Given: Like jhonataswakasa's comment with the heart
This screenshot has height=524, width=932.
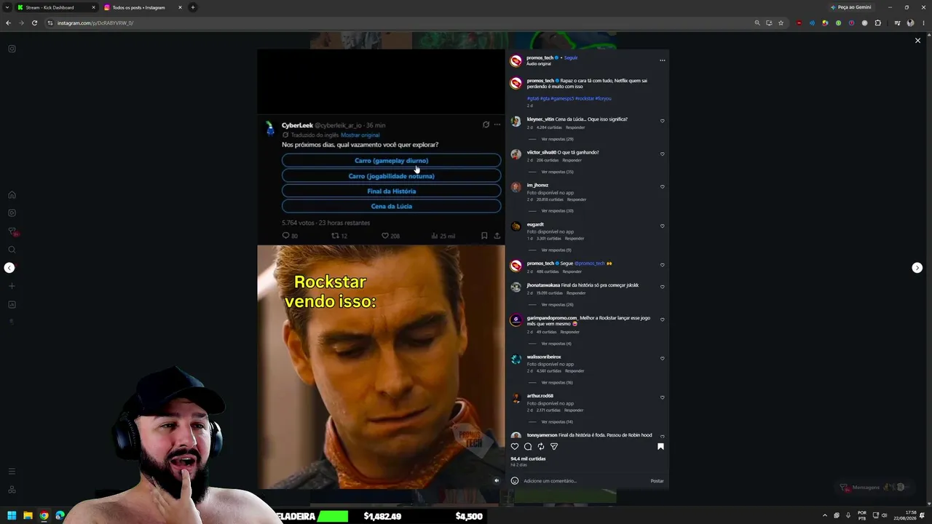Looking at the screenshot, I should pyautogui.click(x=662, y=287).
